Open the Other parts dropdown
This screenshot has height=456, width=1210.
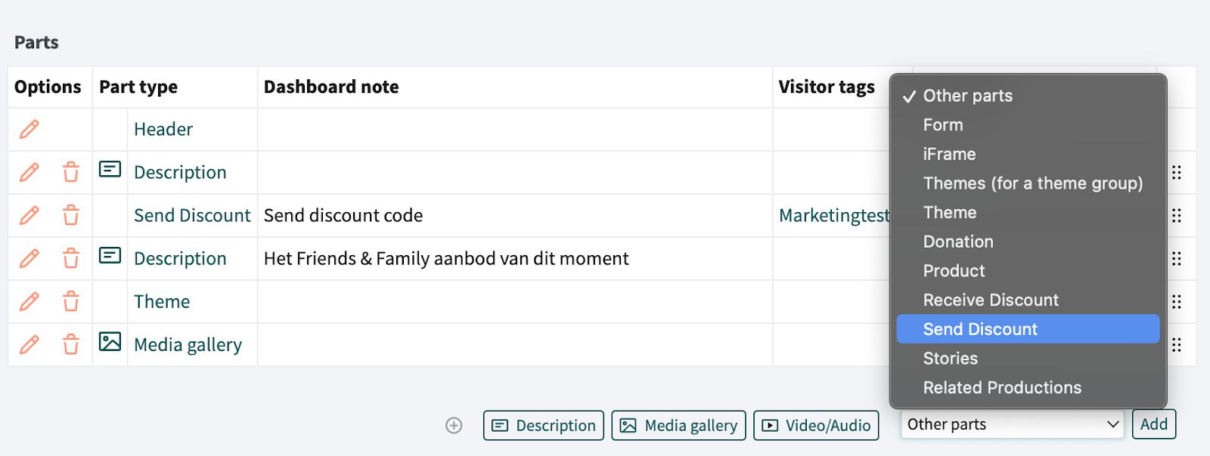coord(1013,424)
